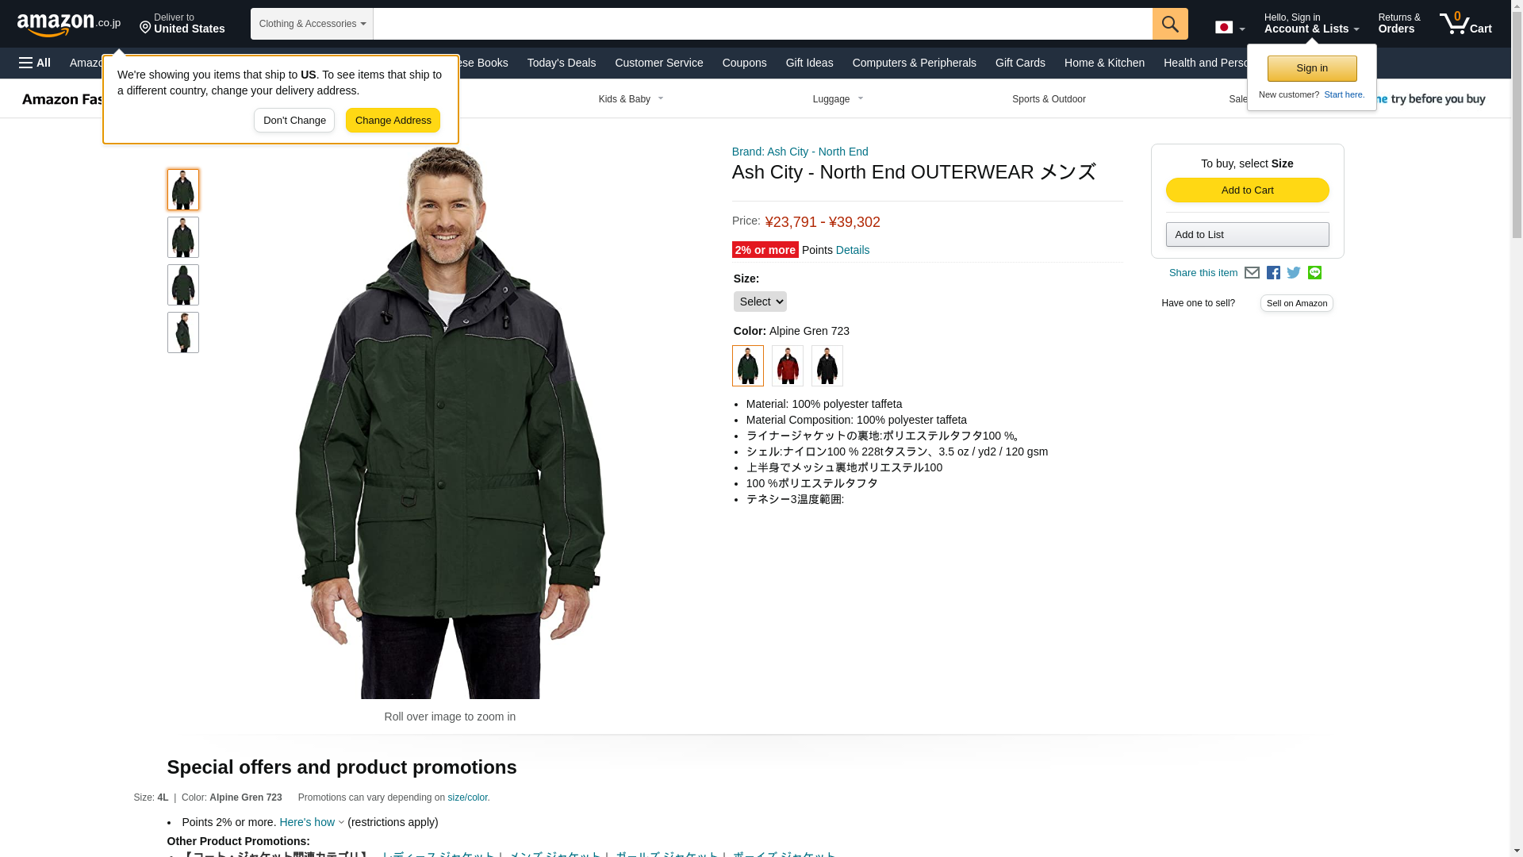The width and height of the screenshot is (1523, 857).
Task: Open Today's Deals in navigation bar
Action: pos(562,63)
